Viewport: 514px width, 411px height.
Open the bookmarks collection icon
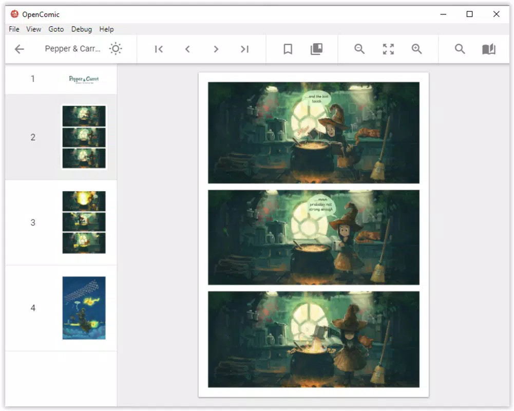click(x=316, y=49)
